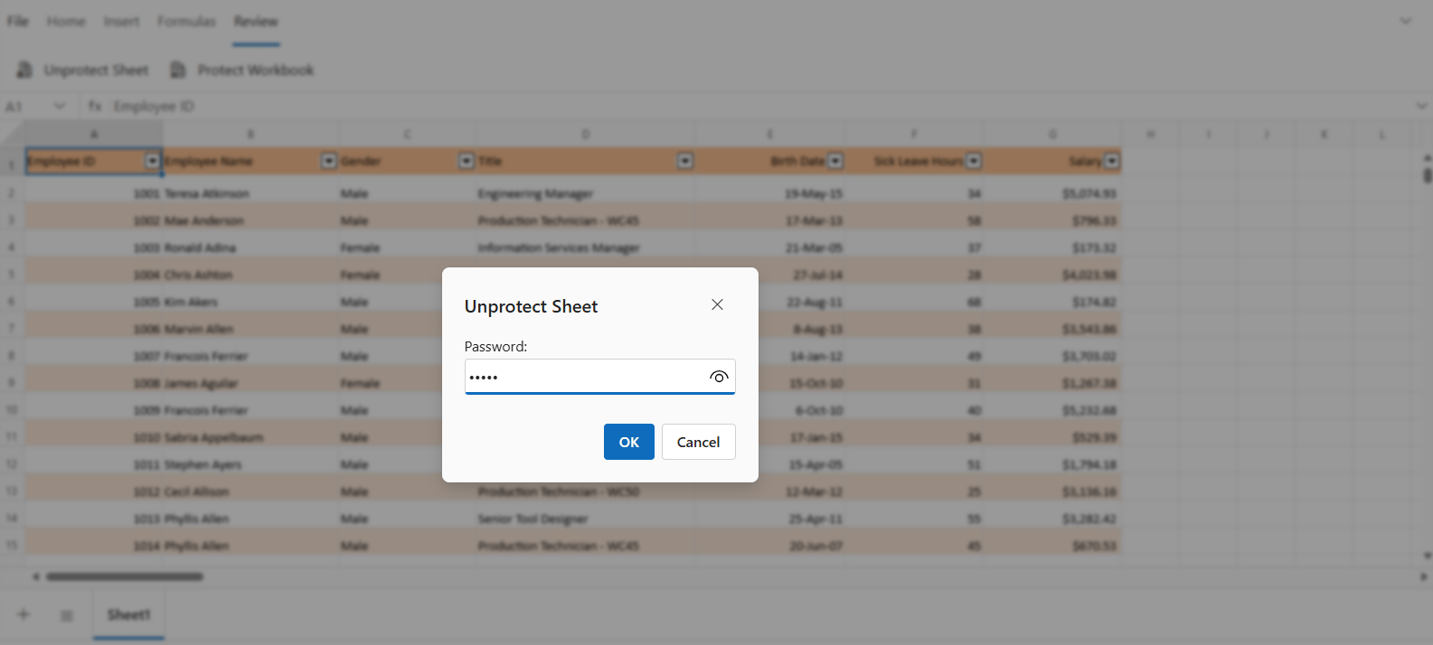This screenshot has height=645, width=1433.
Task: Cancel the Unprotect Sheet dialog
Action: [698, 442]
